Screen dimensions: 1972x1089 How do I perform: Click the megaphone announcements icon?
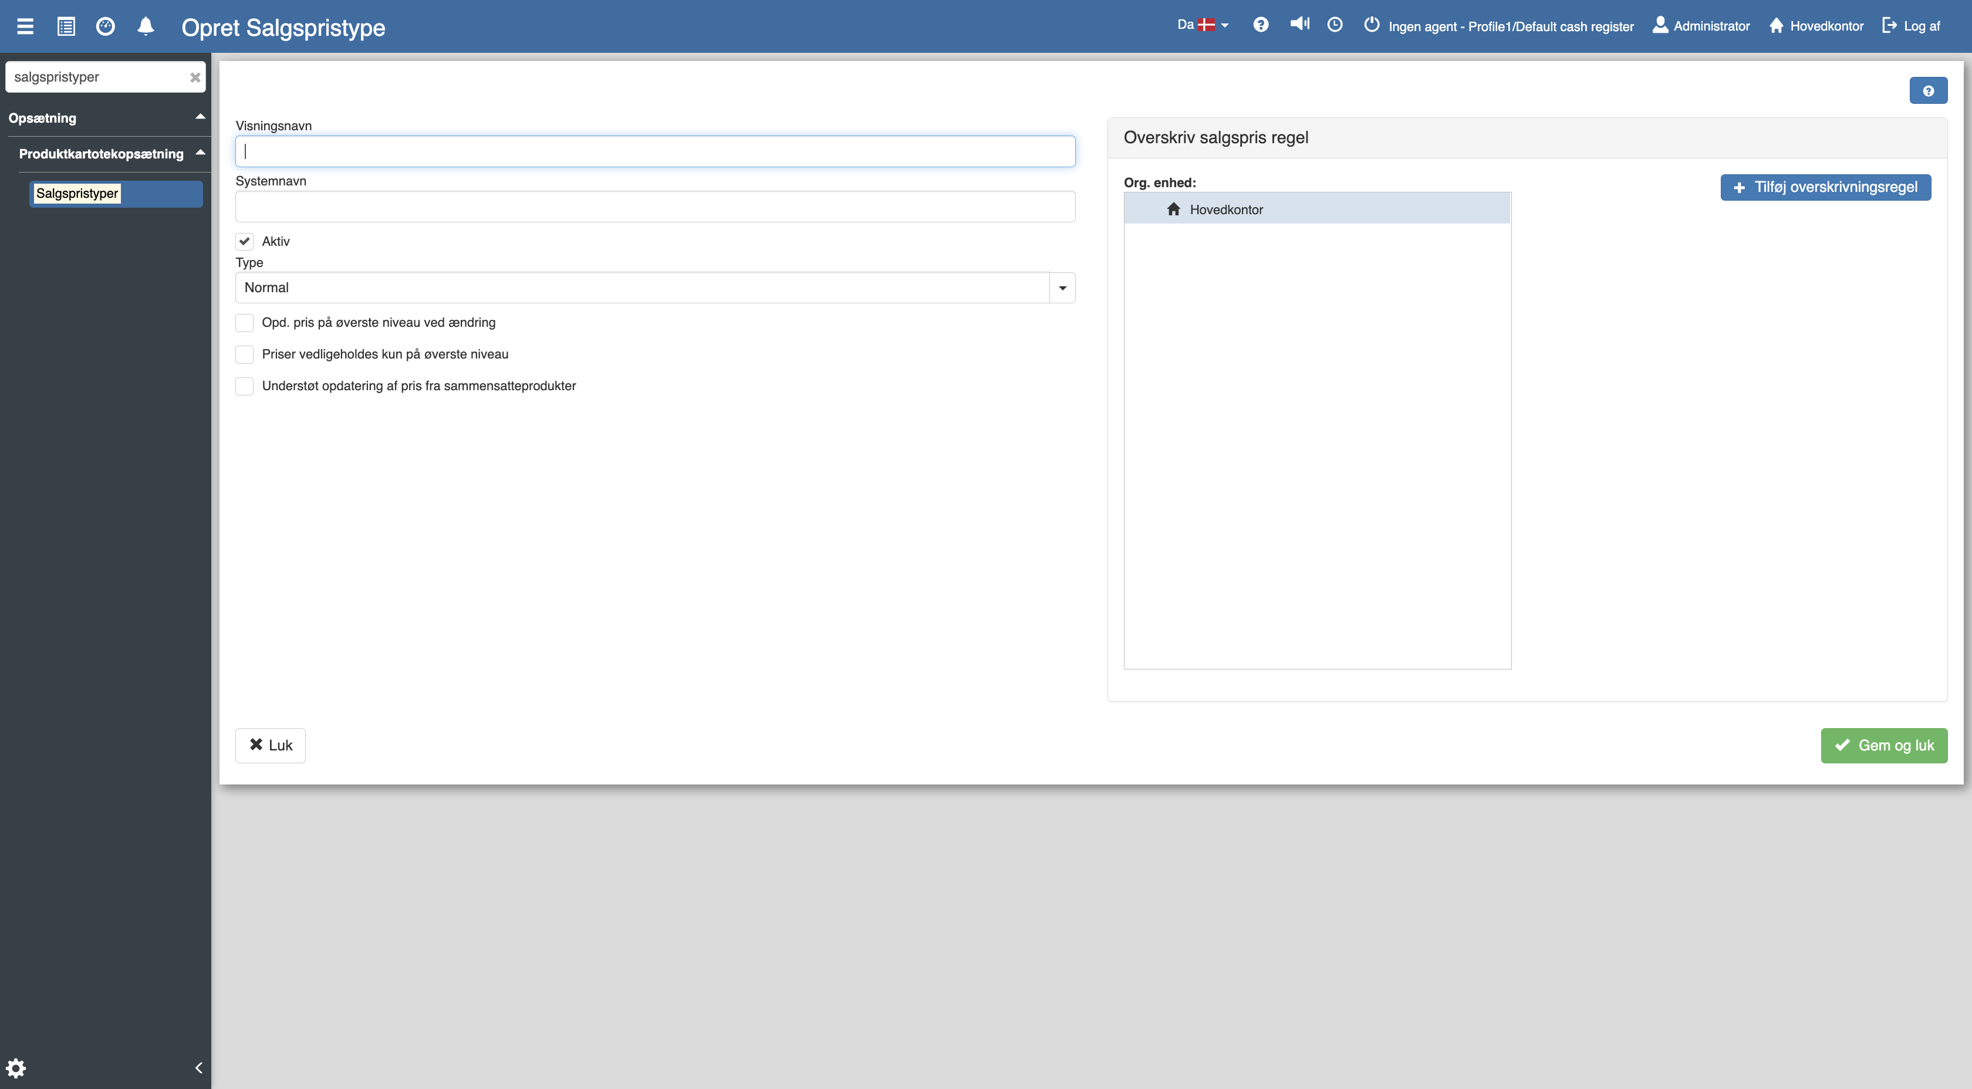pos(1299,25)
